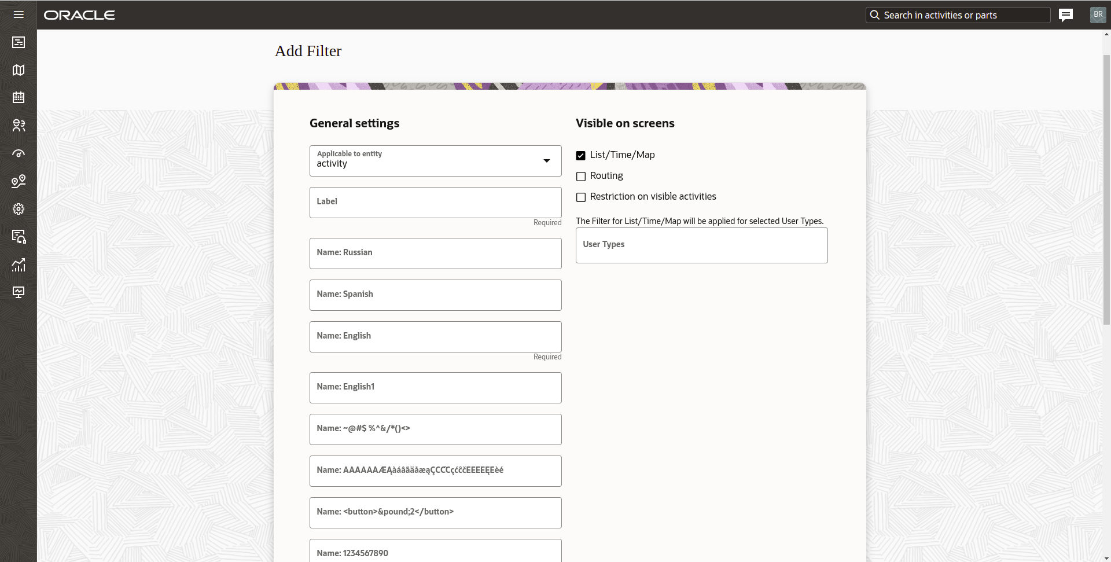Open the monitor dashboard icon in sidebar

tap(19, 292)
